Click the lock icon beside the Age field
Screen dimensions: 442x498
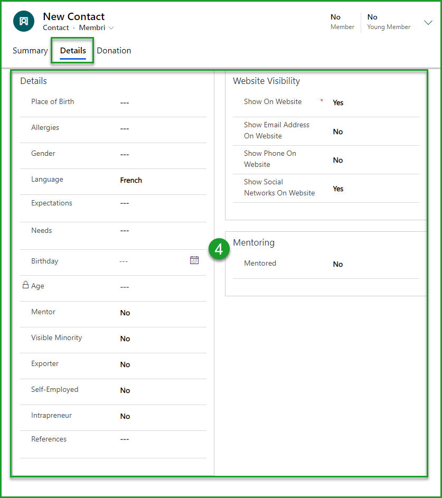(24, 284)
